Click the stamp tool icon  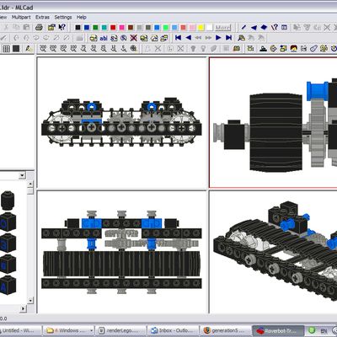(263, 48)
